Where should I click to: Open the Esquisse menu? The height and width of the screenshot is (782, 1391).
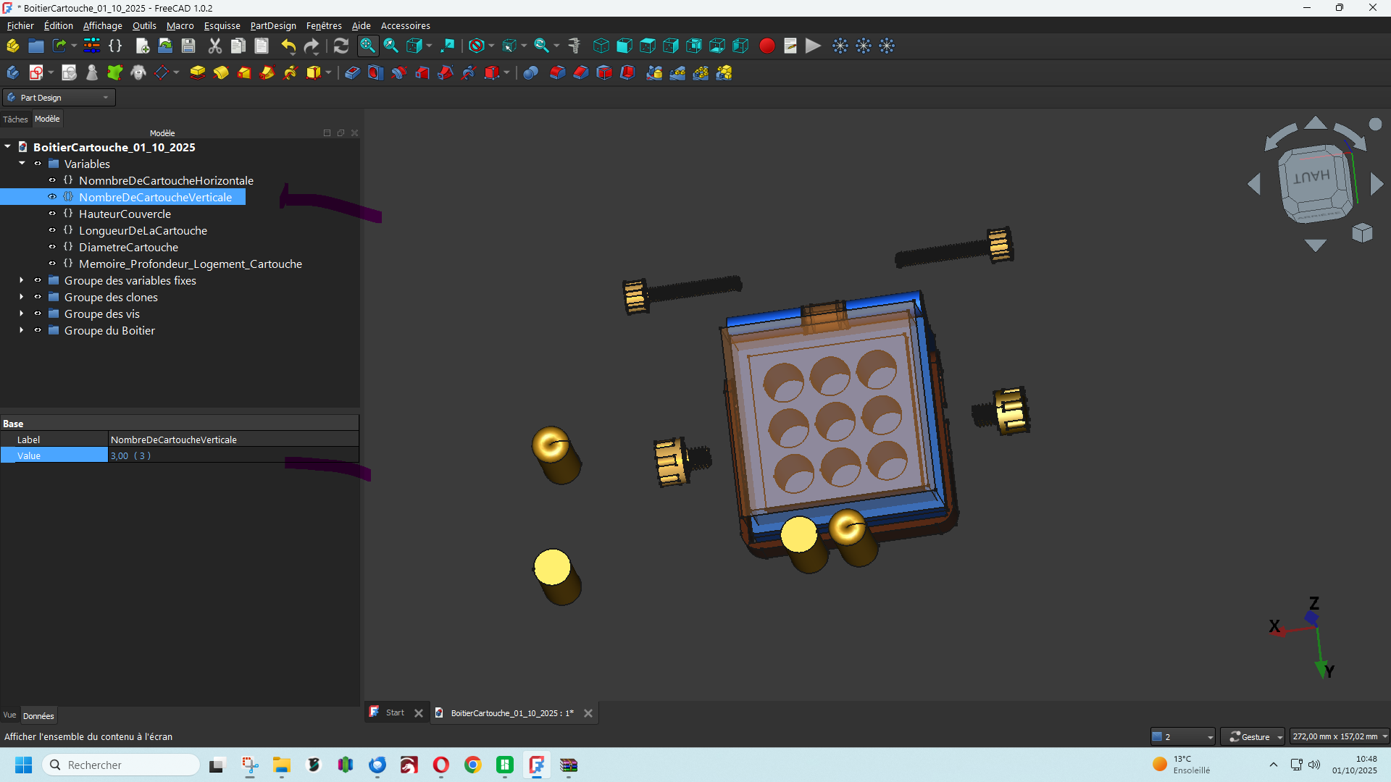(x=222, y=25)
